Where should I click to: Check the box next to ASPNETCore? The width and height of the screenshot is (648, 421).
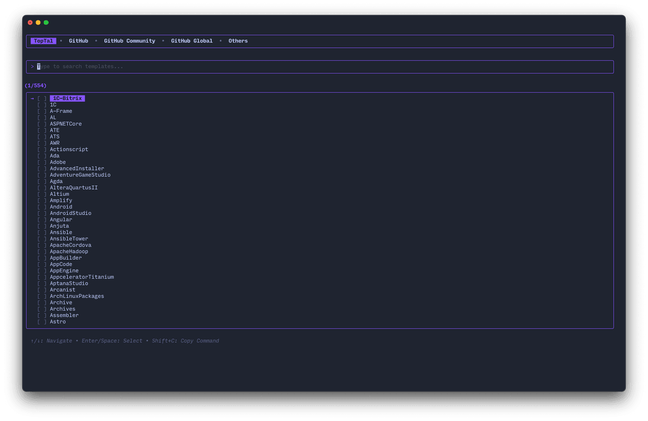pyautogui.click(x=41, y=124)
